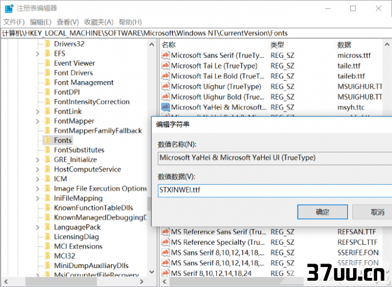This screenshot has height=287, width=392.
Task: Expand the LanguagePack tree node
Action: pyautogui.click(x=38, y=228)
